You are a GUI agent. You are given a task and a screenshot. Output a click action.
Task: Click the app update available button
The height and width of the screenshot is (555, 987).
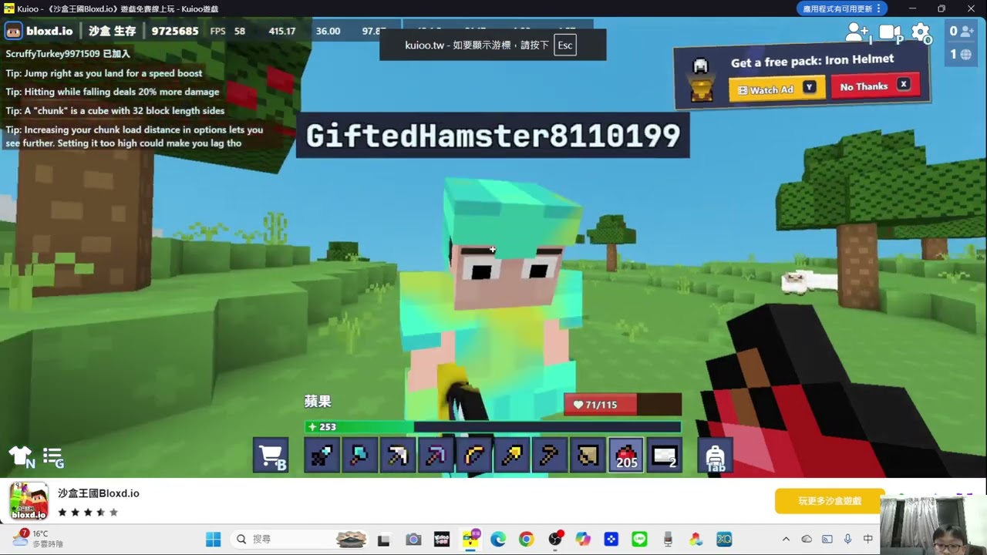(x=841, y=8)
